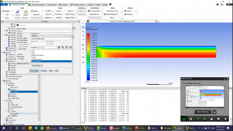Viewport: 233px width, 131px height.
Task: Switch to Setting Up Physics tab
Action: [37, 5]
